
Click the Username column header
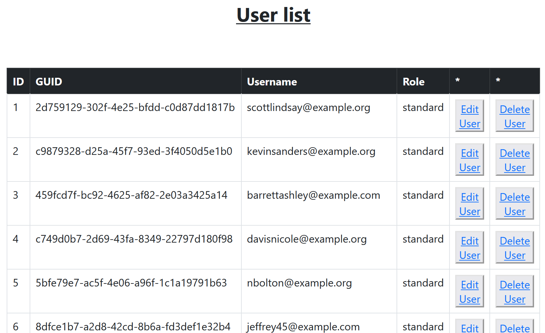point(272,81)
